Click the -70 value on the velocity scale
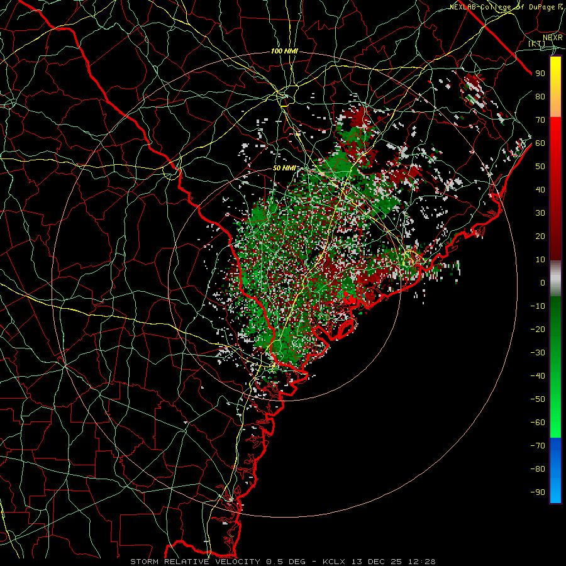Image resolution: width=566 pixels, height=566 pixels. 538,446
